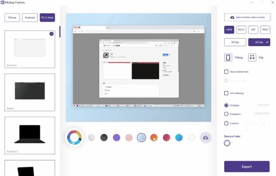Upload a custom background image
Screen dimensions: 276x176
(x=205, y=137)
